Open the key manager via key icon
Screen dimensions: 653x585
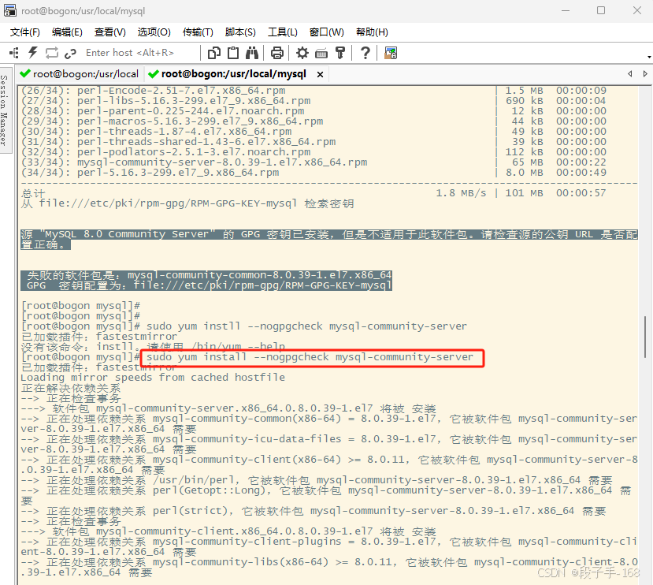pyautogui.click(x=340, y=52)
